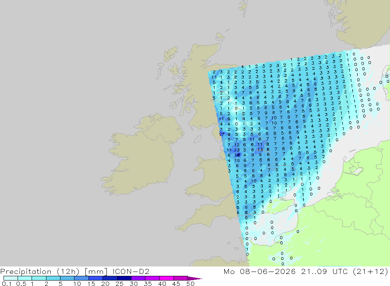Click the '45' legend scale label
This screenshot has height=286, width=390.
click(x=176, y=284)
